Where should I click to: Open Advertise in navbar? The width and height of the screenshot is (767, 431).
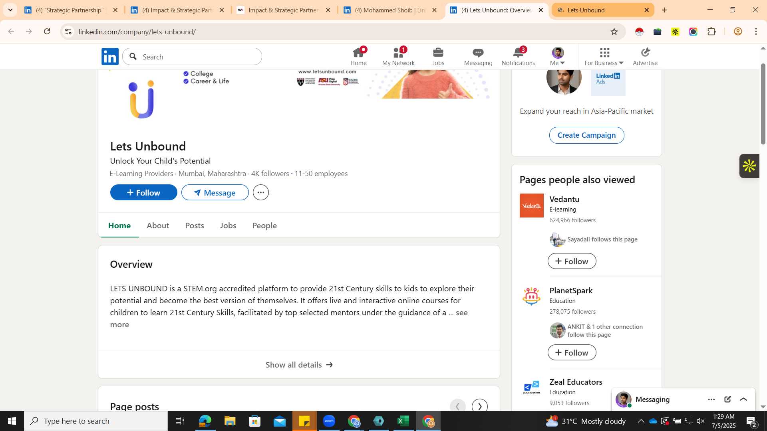tap(645, 56)
